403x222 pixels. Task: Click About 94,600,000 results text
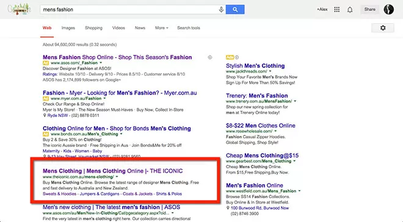[x=79, y=45]
